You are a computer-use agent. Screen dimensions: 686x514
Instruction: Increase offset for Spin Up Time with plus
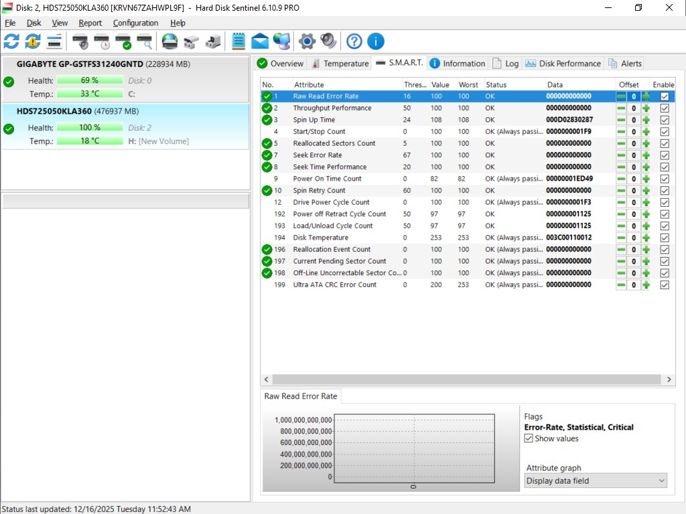646,120
